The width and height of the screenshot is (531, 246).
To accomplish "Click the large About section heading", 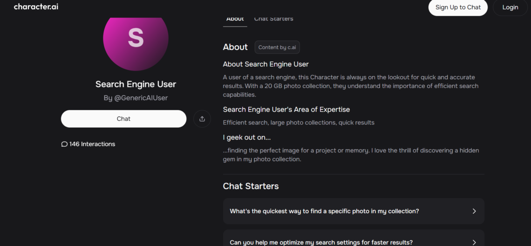I will [x=235, y=47].
